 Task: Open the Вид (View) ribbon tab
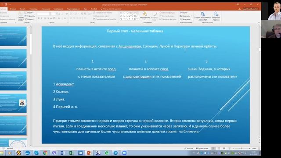click(x=85, y=9)
